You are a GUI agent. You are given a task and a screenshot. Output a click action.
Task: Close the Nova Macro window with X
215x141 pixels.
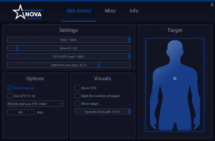tap(212, 5)
